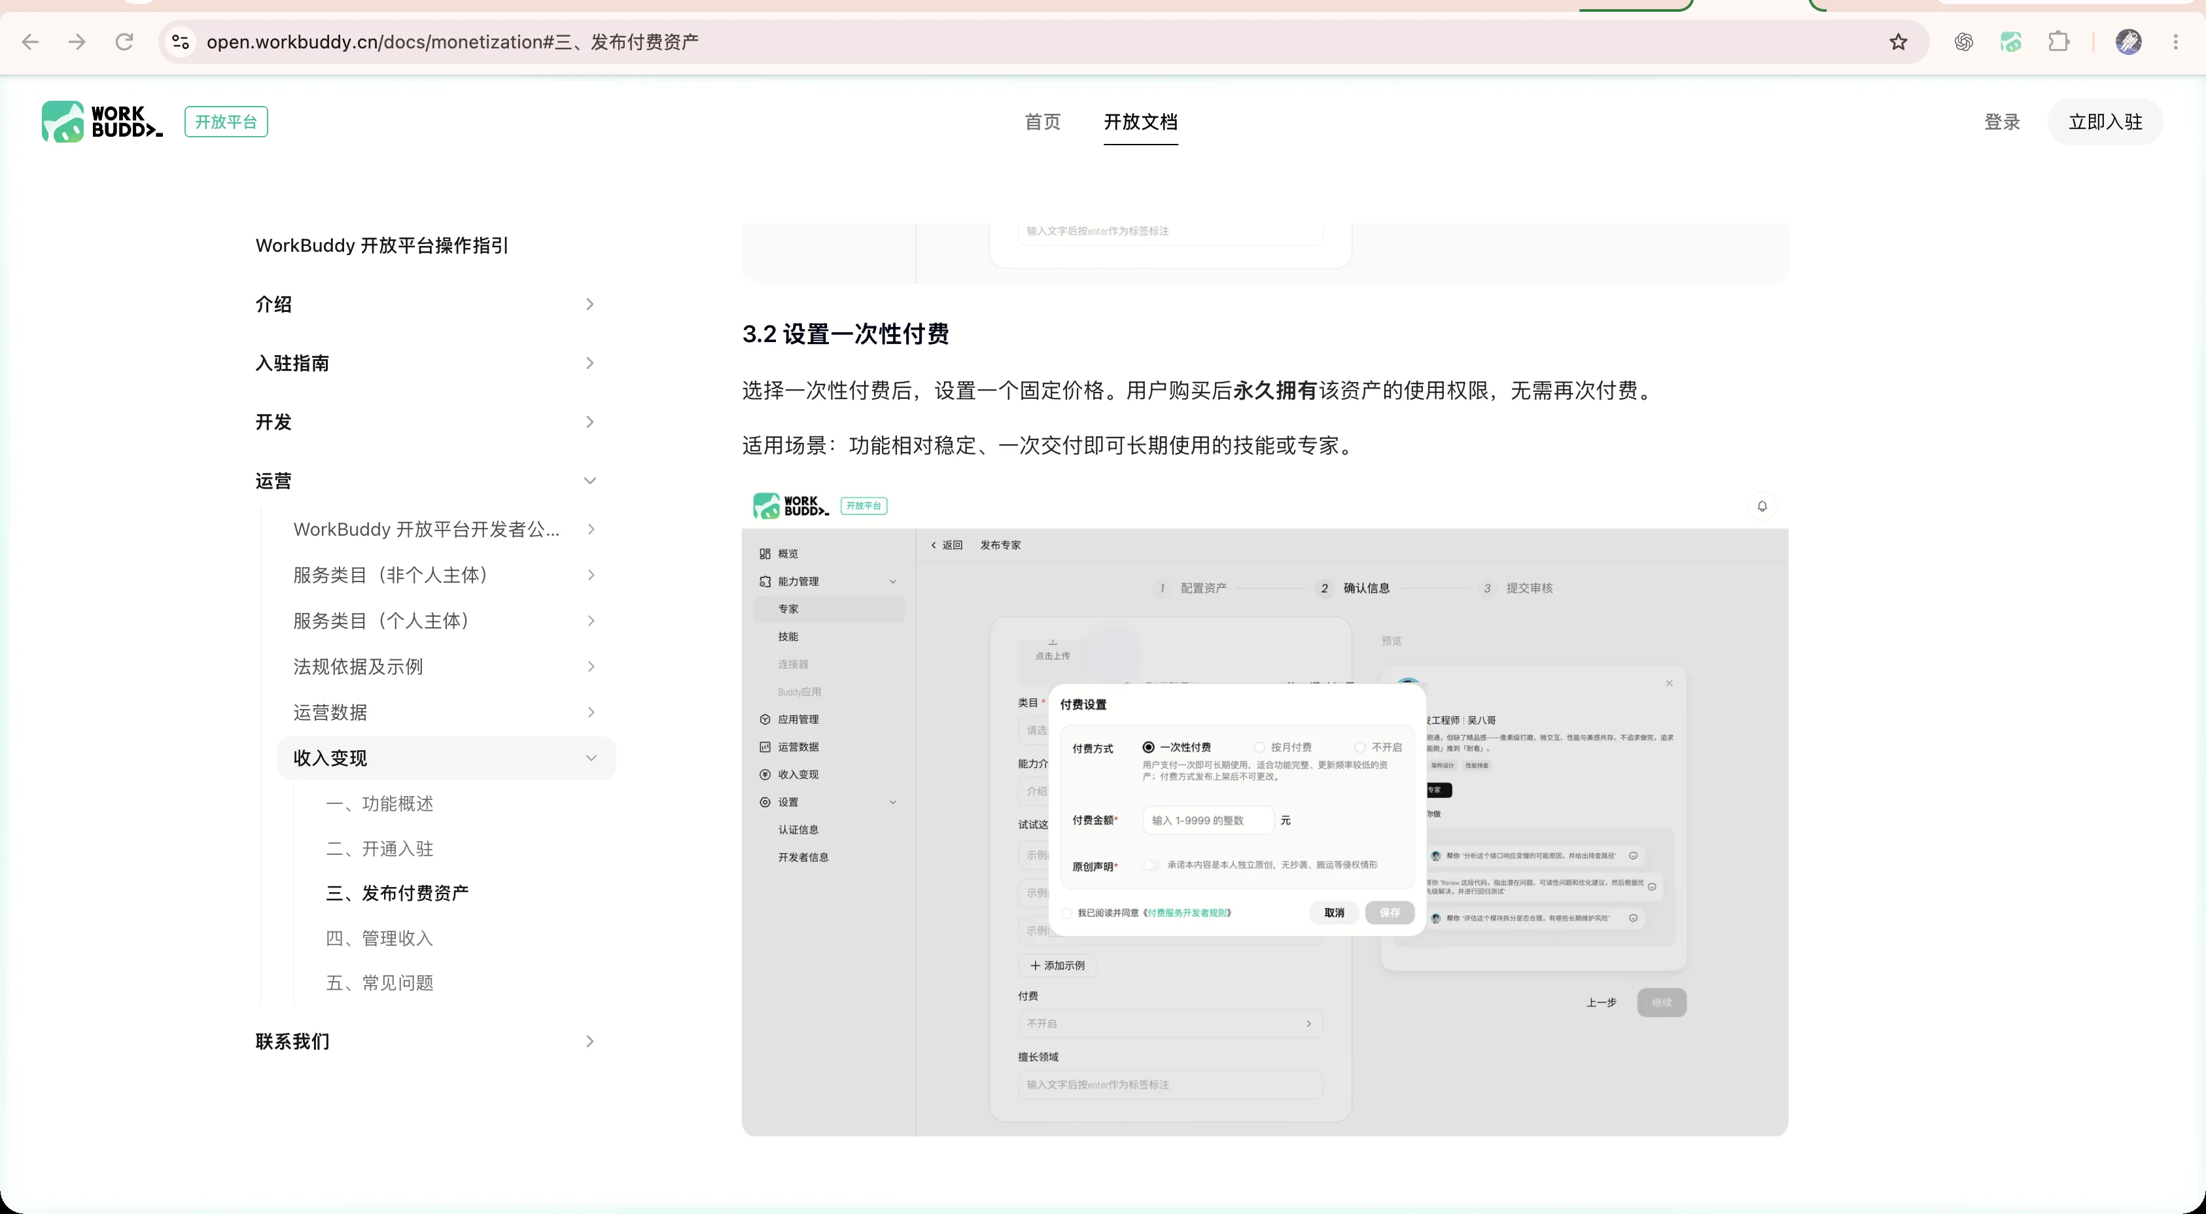
Task: Open site information icon in address bar
Action: tap(180, 41)
